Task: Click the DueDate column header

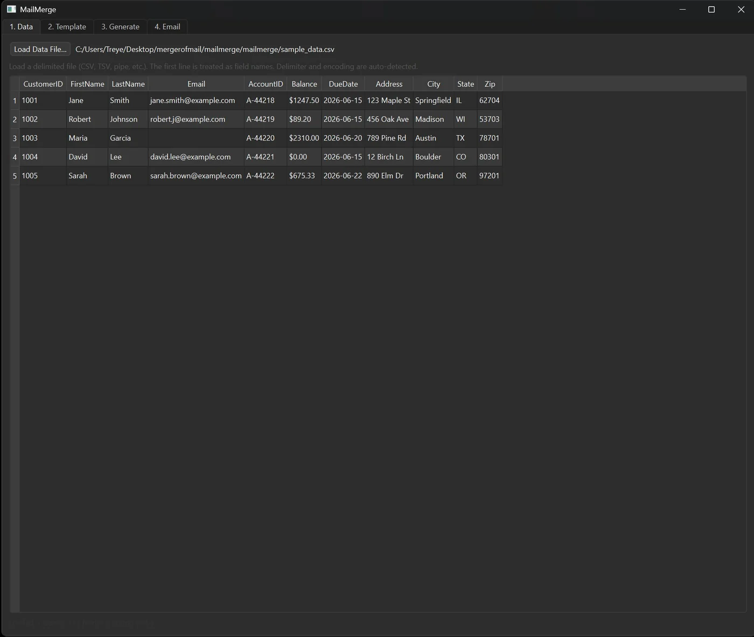Action: point(343,84)
